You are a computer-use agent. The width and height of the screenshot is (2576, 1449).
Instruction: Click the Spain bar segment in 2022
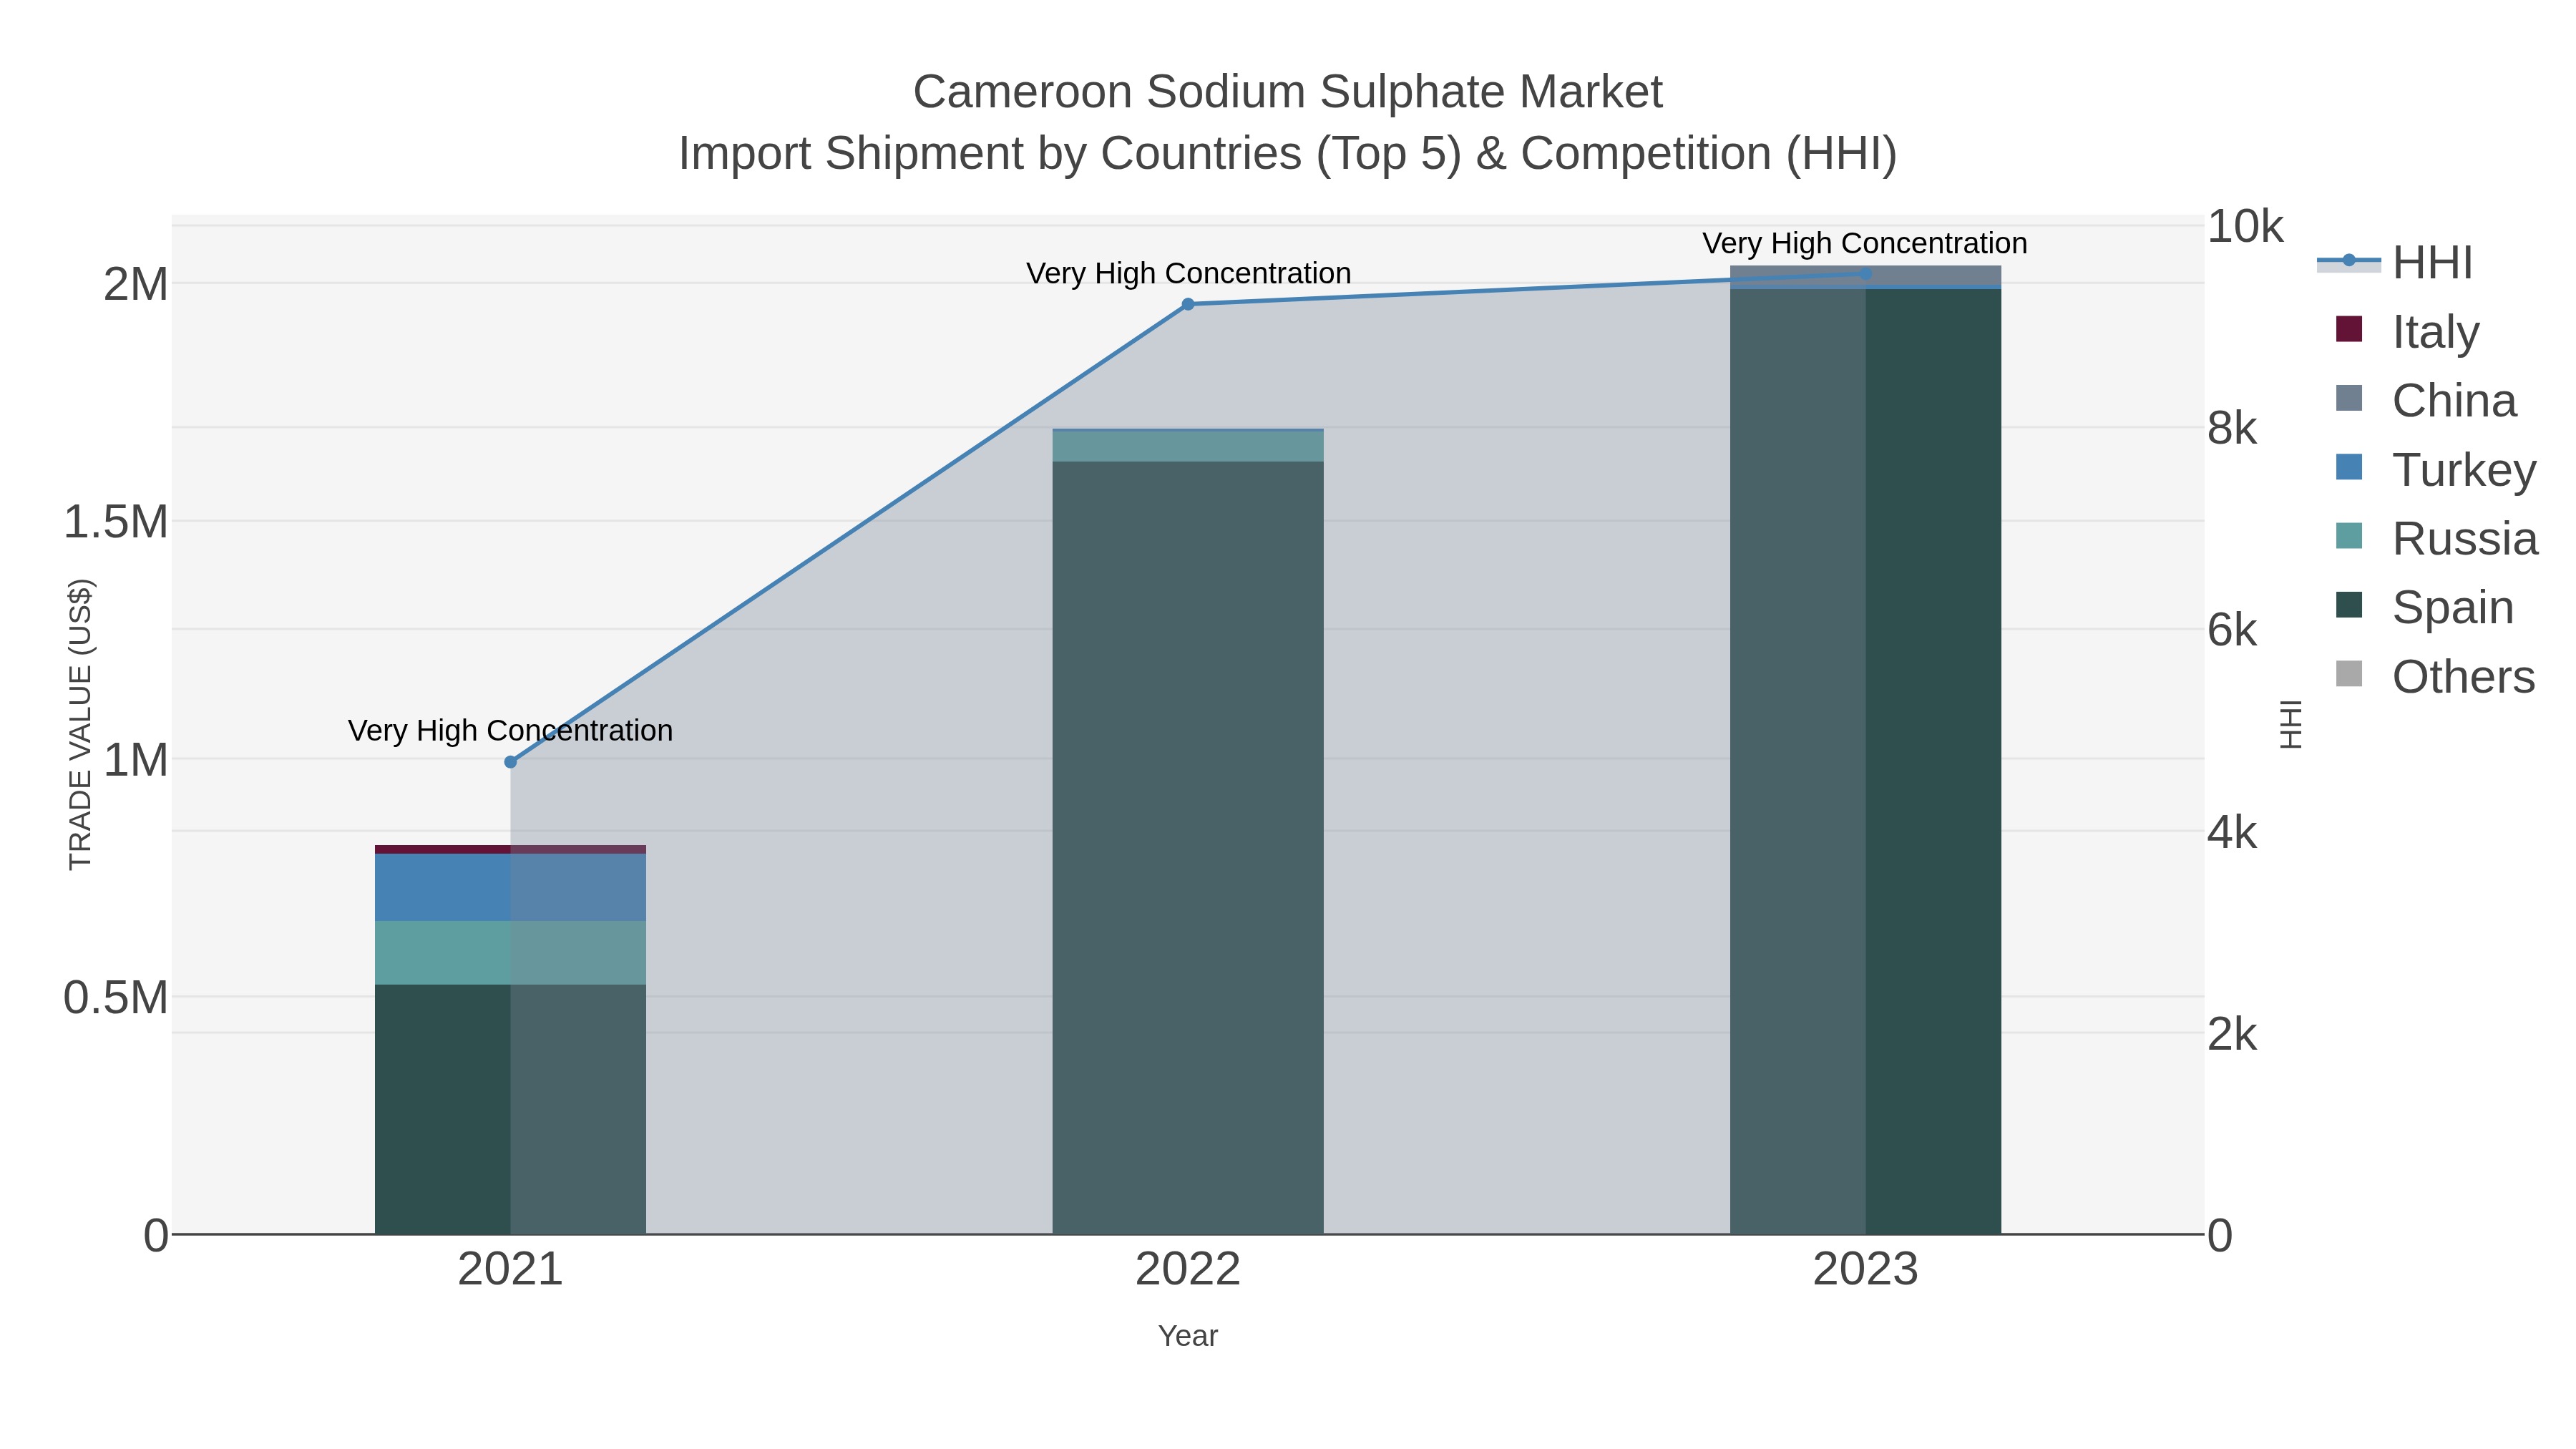[1188, 848]
